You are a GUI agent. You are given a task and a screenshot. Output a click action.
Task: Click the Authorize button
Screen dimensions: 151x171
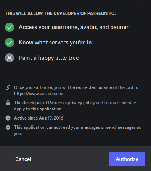[x=127, y=159]
